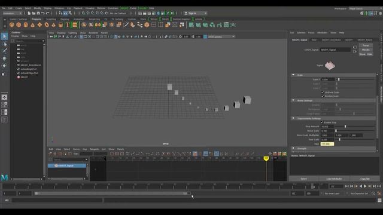Screen dimensions: 383x215
Task: Click the Undo arrow icon
Action: [x=43, y=13]
